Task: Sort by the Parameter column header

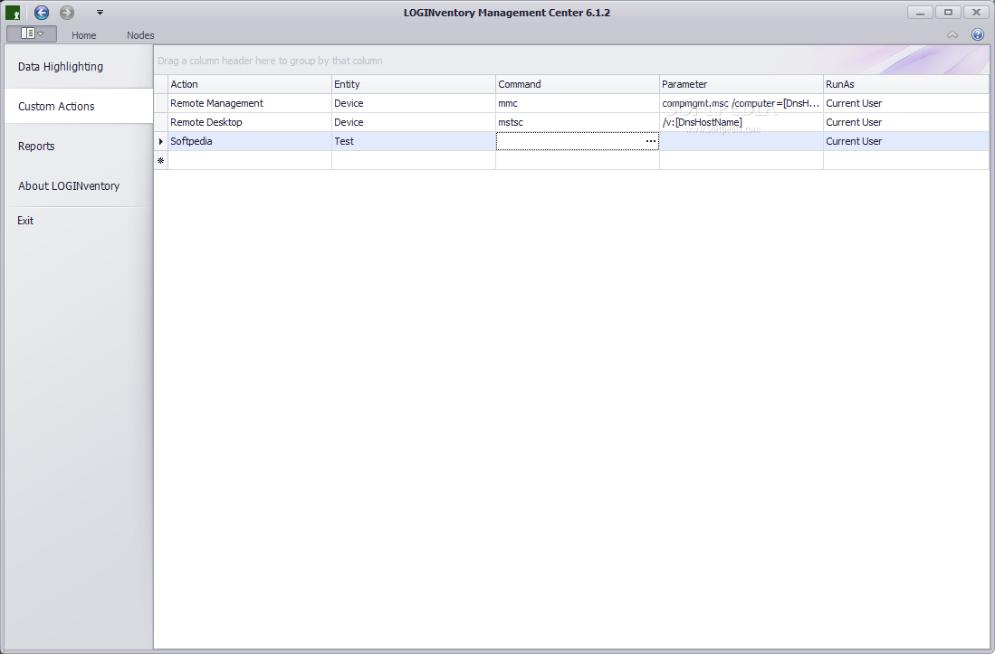Action: pyautogui.click(x=741, y=84)
